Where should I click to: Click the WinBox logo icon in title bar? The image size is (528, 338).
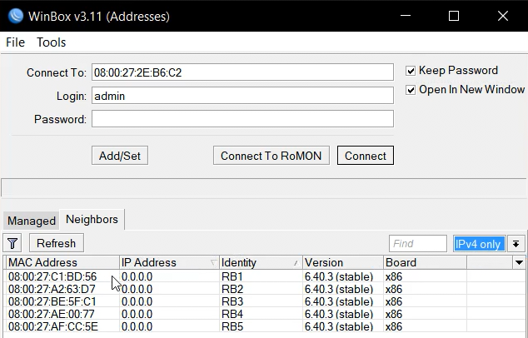pos(16,16)
